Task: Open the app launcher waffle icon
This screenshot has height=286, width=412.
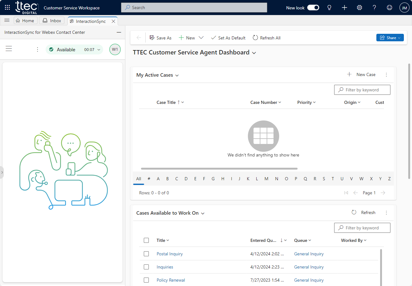Action: pyautogui.click(x=7, y=8)
